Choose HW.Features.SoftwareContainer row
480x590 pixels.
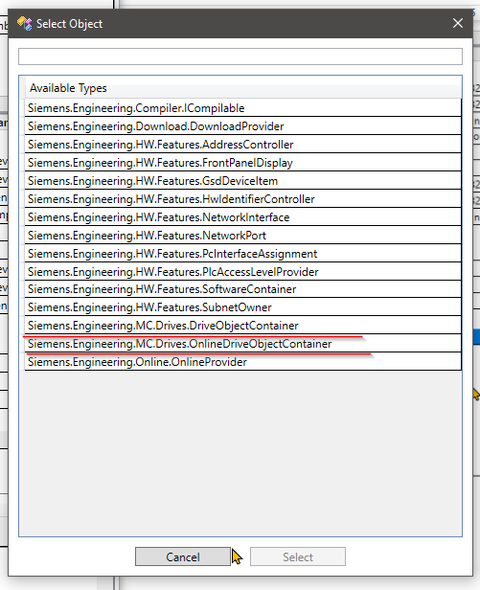(x=242, y=289)
